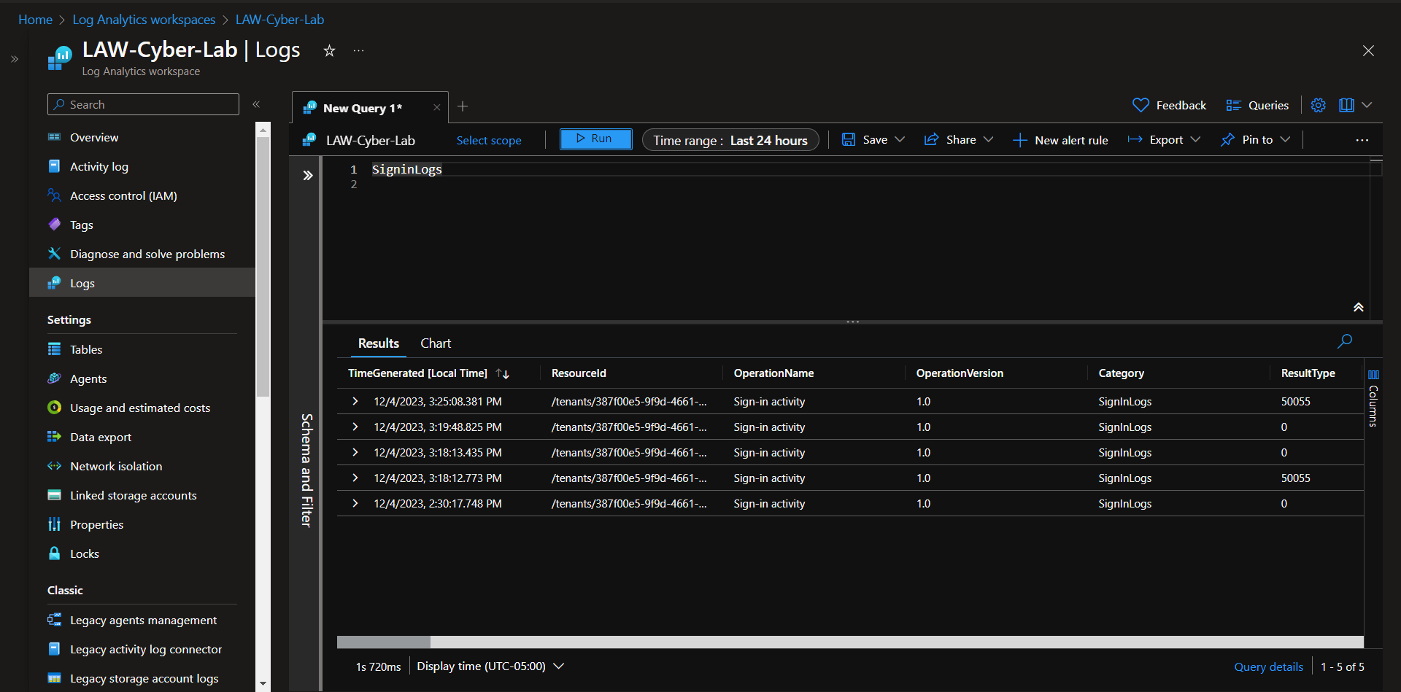This screenshot has width=1401, height=692.
Task: Open the LAW-Cyber-Lab breadcrumb
Action: (x=279, y=20)
